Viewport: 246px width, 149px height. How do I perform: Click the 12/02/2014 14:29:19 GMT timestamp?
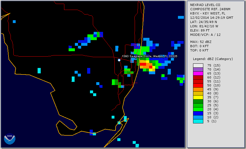point(212,18)
